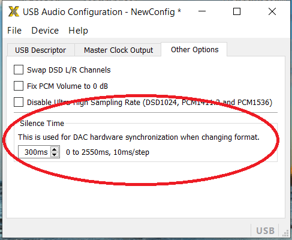Click the USB status indicator in status bar
This screenshot has width=292, height=240.
point(265,230)
